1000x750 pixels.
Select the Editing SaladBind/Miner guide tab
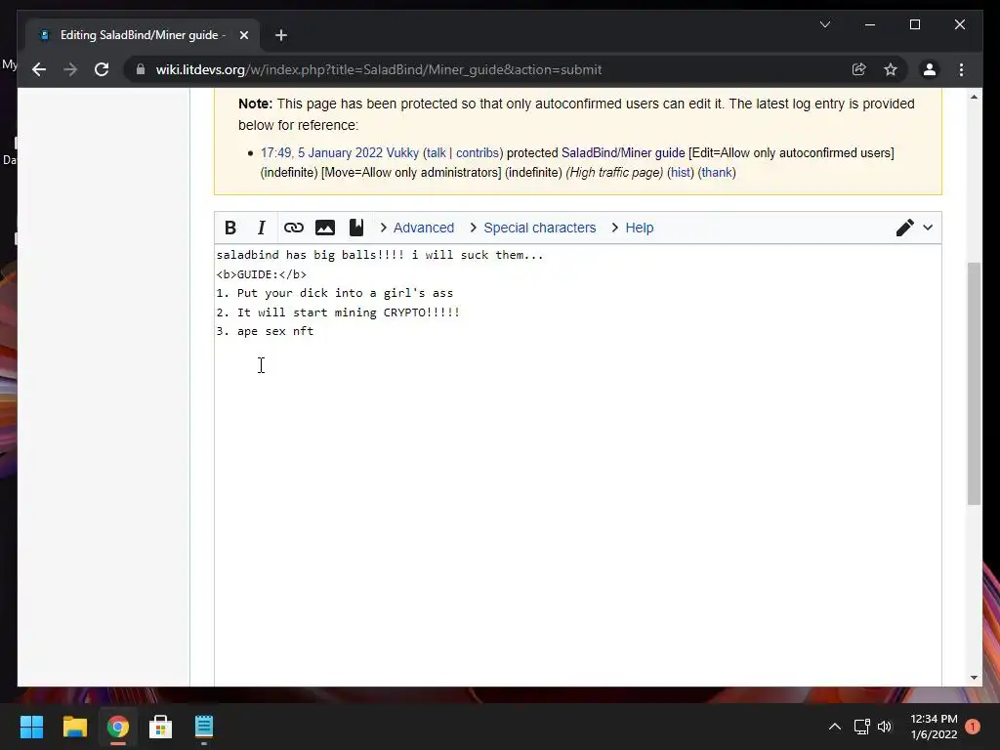(x=143, y=35)
